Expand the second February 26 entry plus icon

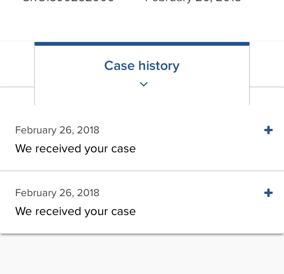(268, 193)
